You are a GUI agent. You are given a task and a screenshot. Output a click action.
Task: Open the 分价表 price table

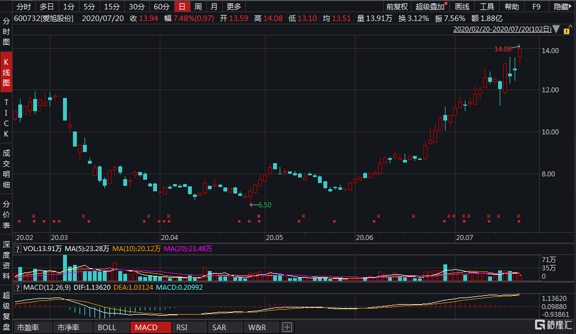click(x=6, y=215)
